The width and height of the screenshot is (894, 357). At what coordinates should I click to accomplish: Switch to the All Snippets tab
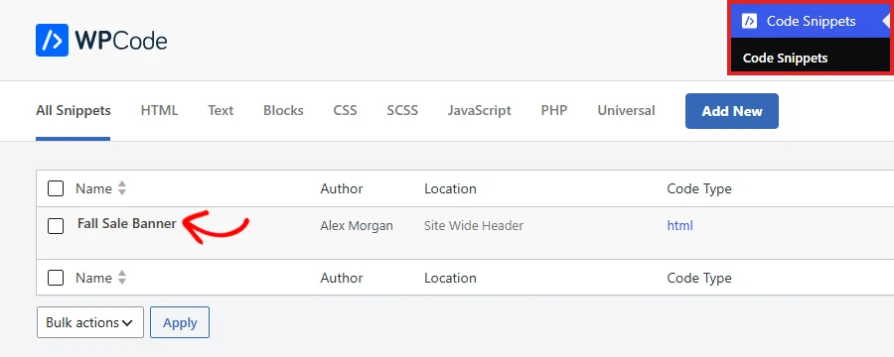(73, 110)
